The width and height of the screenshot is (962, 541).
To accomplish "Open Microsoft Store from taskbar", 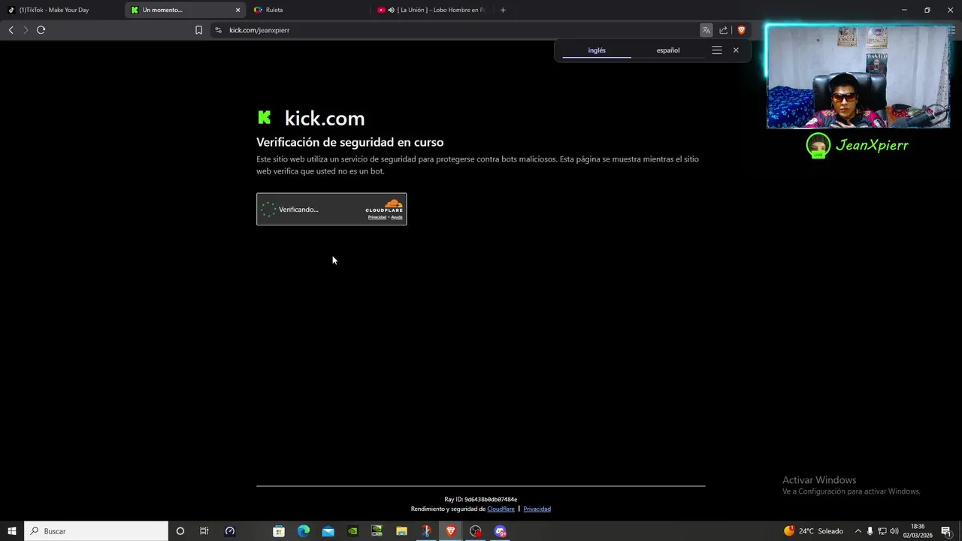I will 279,531.
